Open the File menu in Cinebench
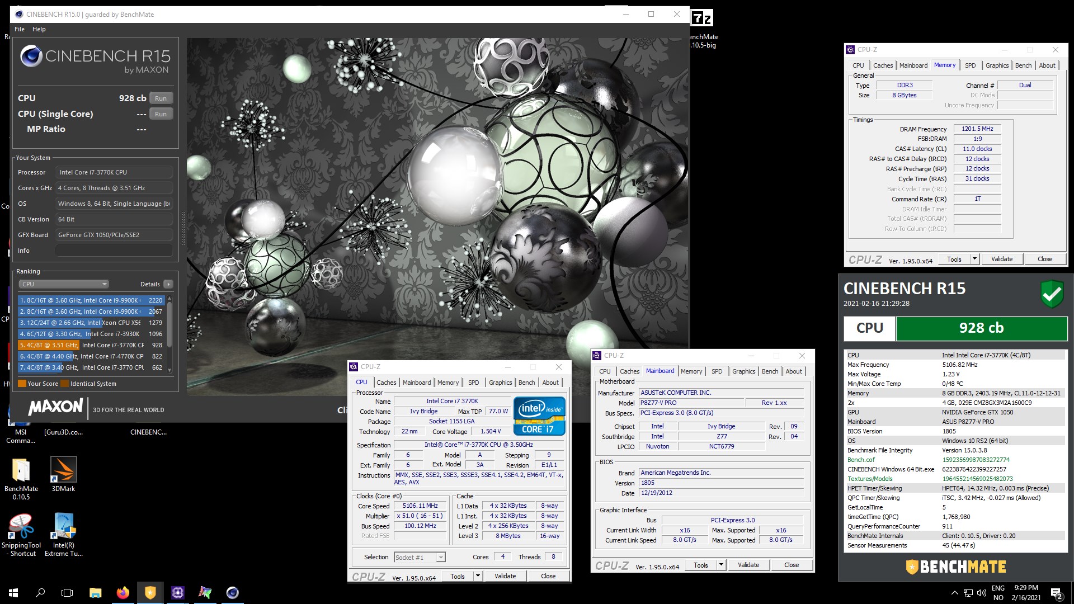The width and height of the screenshot is (1074, 604). [20, 29]
